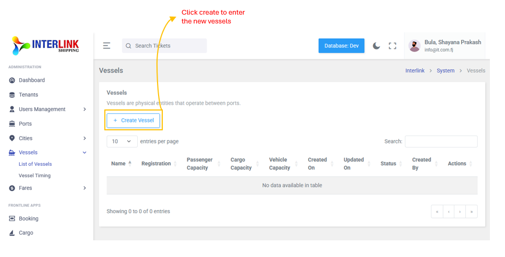Expand the Fares submenu

[x=85, y=188]
